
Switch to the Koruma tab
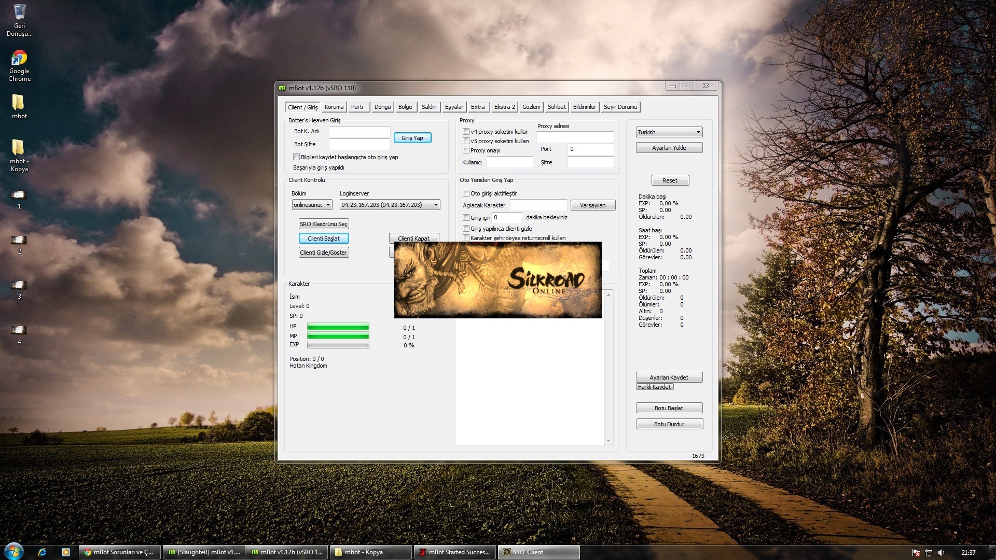pos(334,107)
